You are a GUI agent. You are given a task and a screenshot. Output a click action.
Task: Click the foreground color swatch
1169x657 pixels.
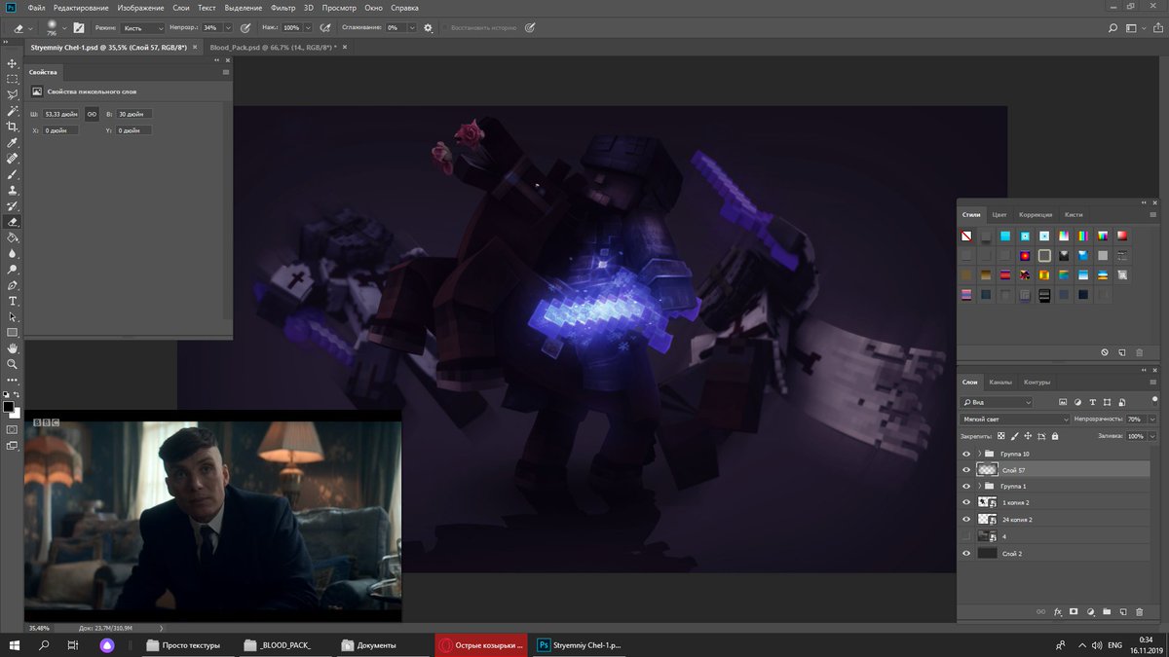[9, 406]
